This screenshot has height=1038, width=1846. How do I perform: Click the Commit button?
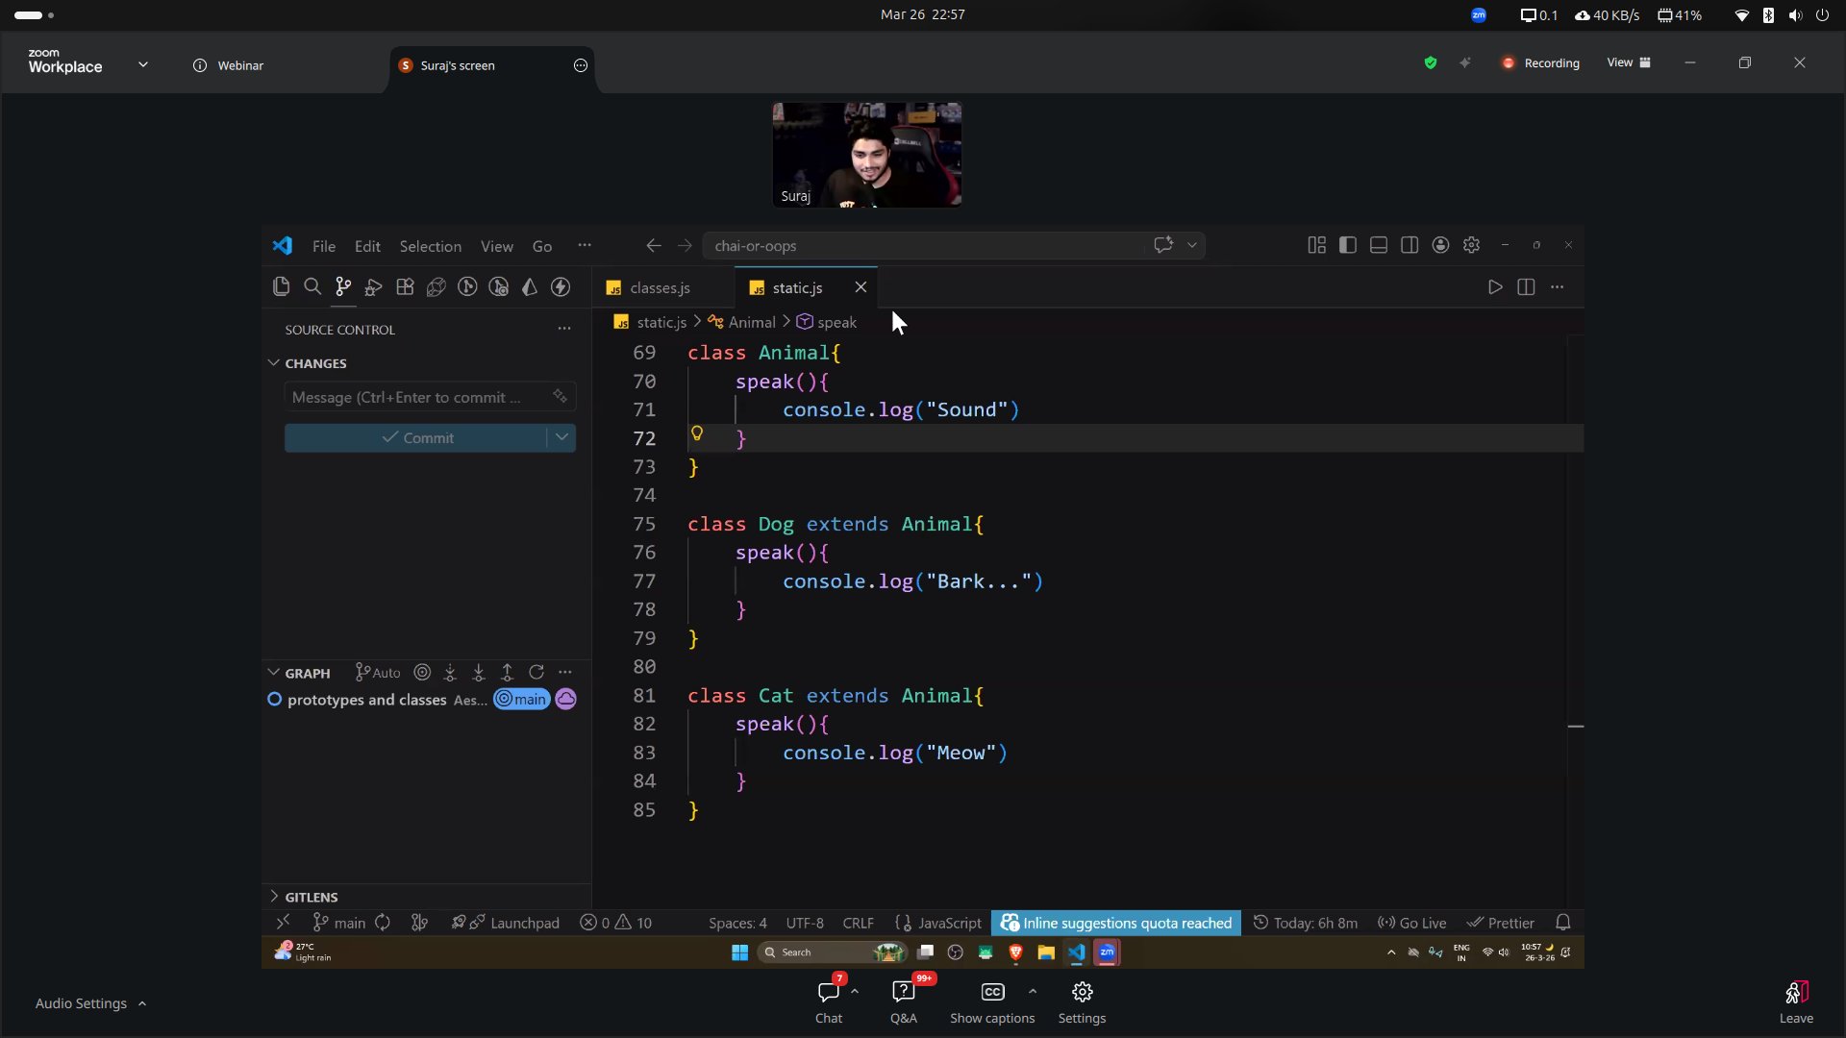pos(416,437)
